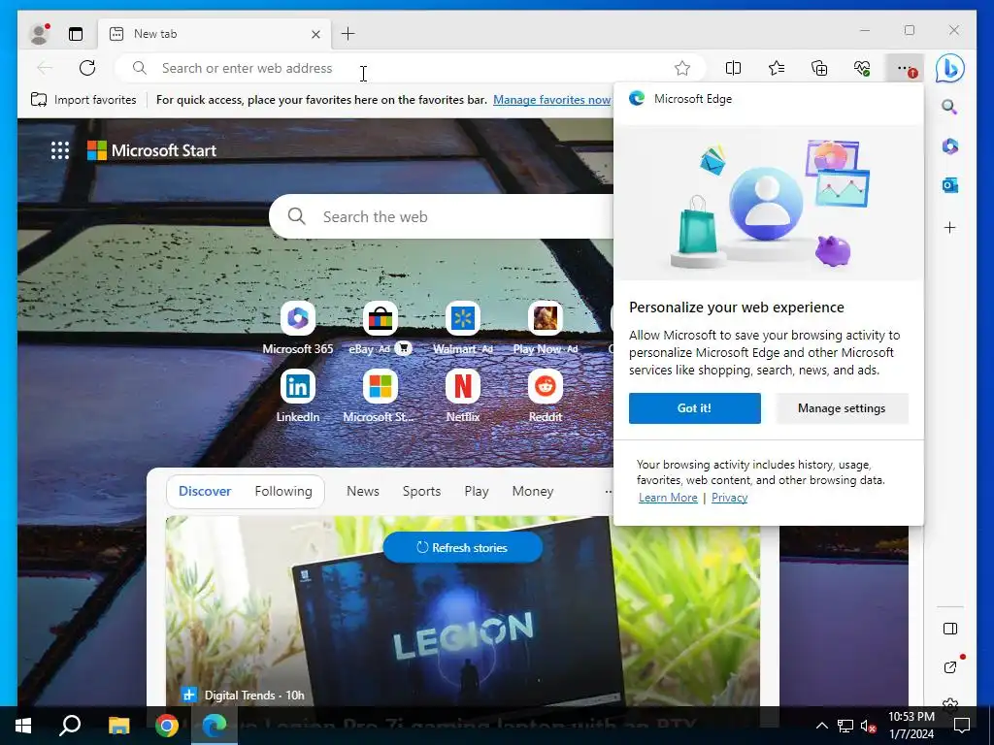Viewport: 994px width, 745px height.
Task: Click the eBay shopping cart badge
Action: click(403, 348)
